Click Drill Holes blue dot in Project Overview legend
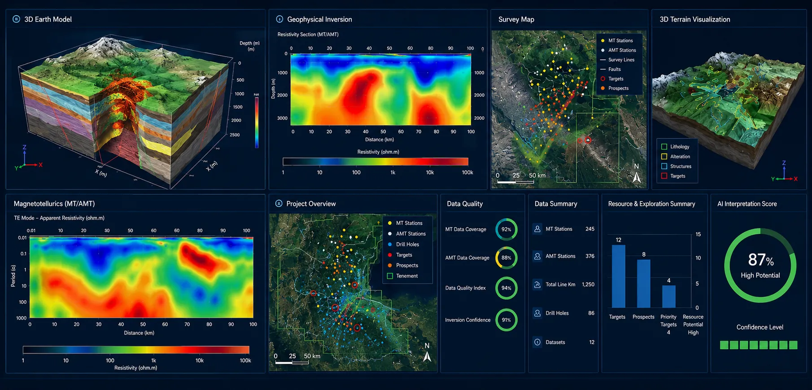Image resolution: width=812 pixels, height=390 pixels. pyautogui.click(x=390, y=245)
